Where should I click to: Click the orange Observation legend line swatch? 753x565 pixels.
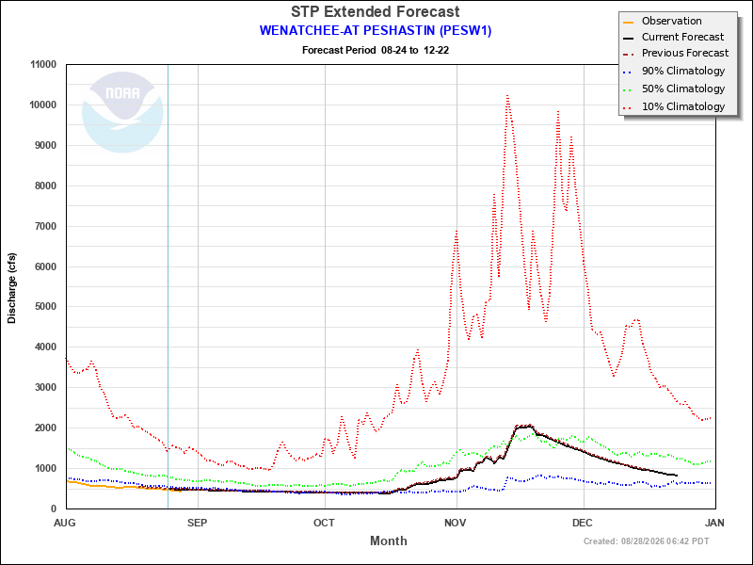tap(628, 22)
